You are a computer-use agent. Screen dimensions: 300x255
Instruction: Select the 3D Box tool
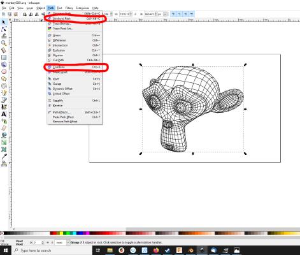[4, 64]
